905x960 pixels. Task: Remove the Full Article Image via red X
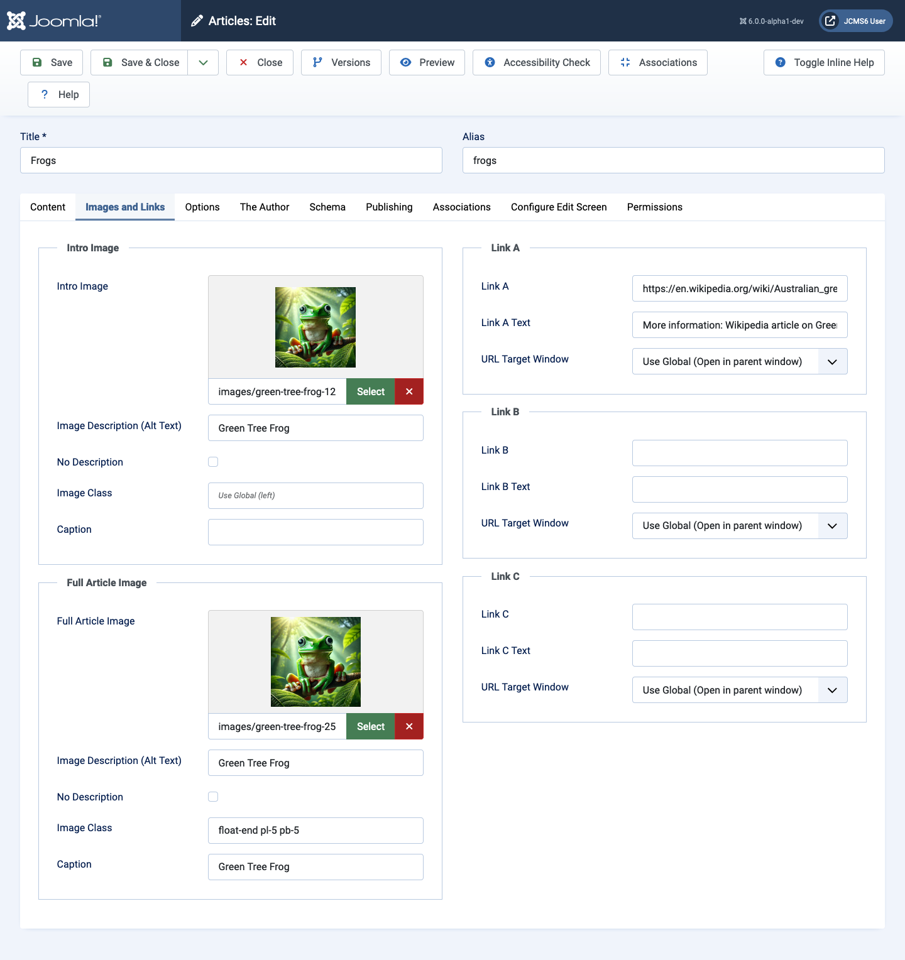tap(409, 726)
